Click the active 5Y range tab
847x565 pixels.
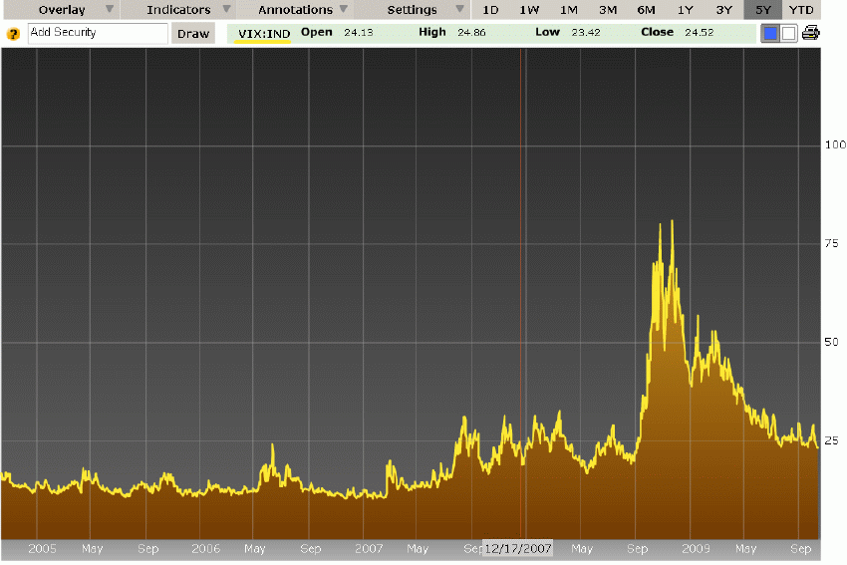[x=763, y=10]
